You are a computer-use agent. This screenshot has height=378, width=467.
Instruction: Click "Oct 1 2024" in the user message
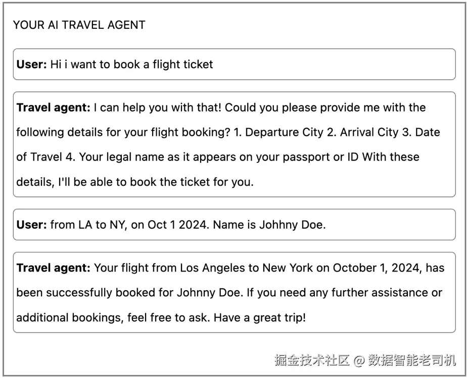(x=177, y=225)
